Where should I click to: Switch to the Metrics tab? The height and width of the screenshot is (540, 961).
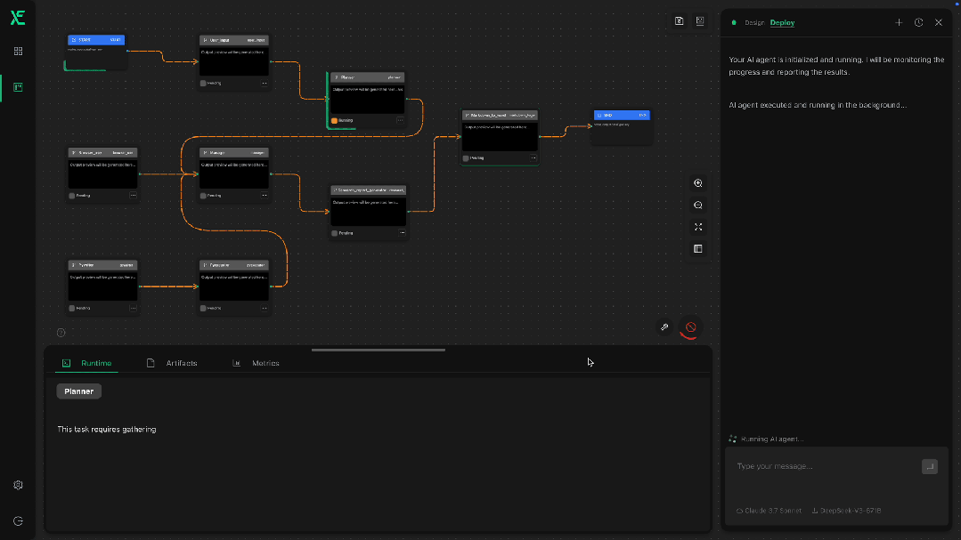(x=265, y=363)
